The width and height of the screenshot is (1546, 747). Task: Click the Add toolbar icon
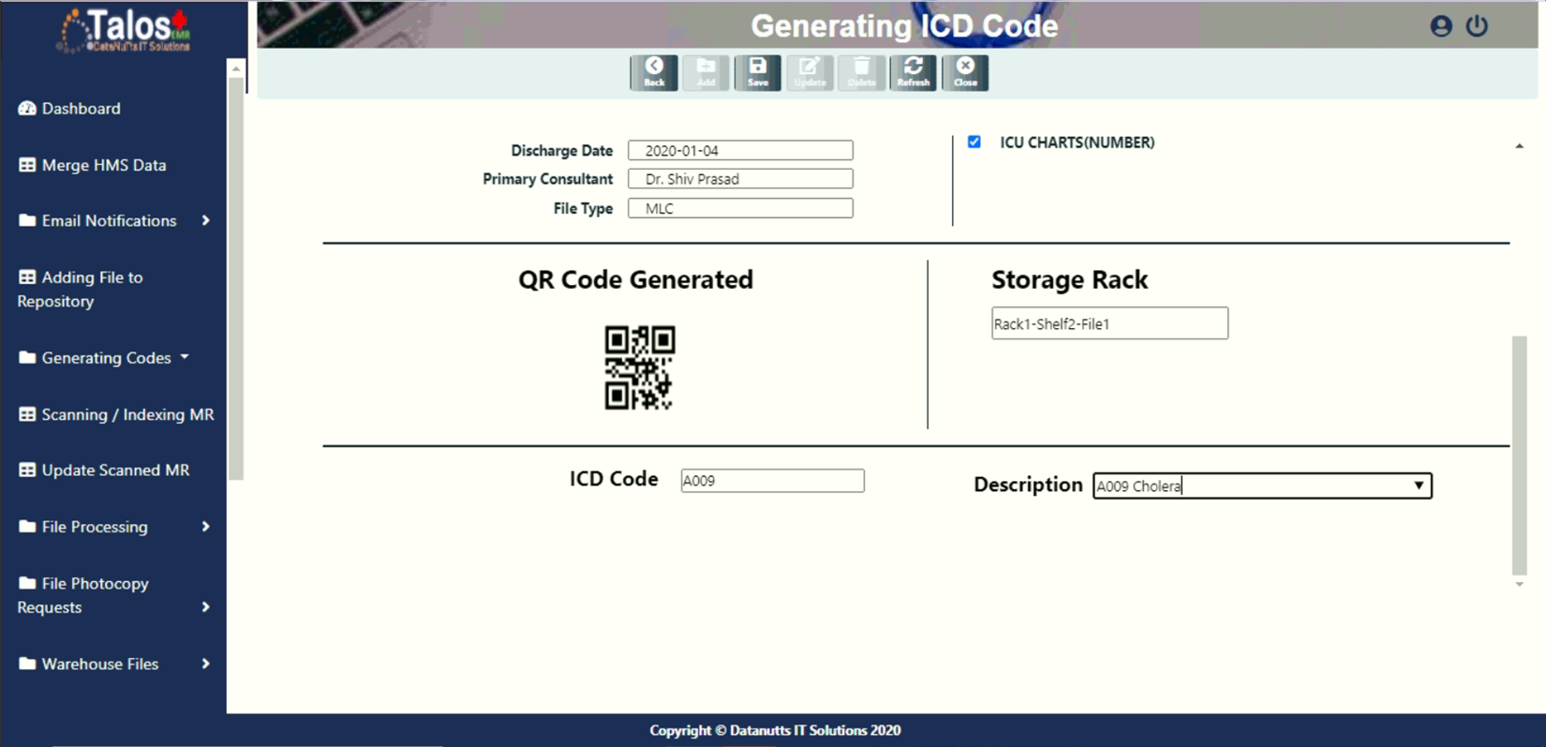click(706, 72)
